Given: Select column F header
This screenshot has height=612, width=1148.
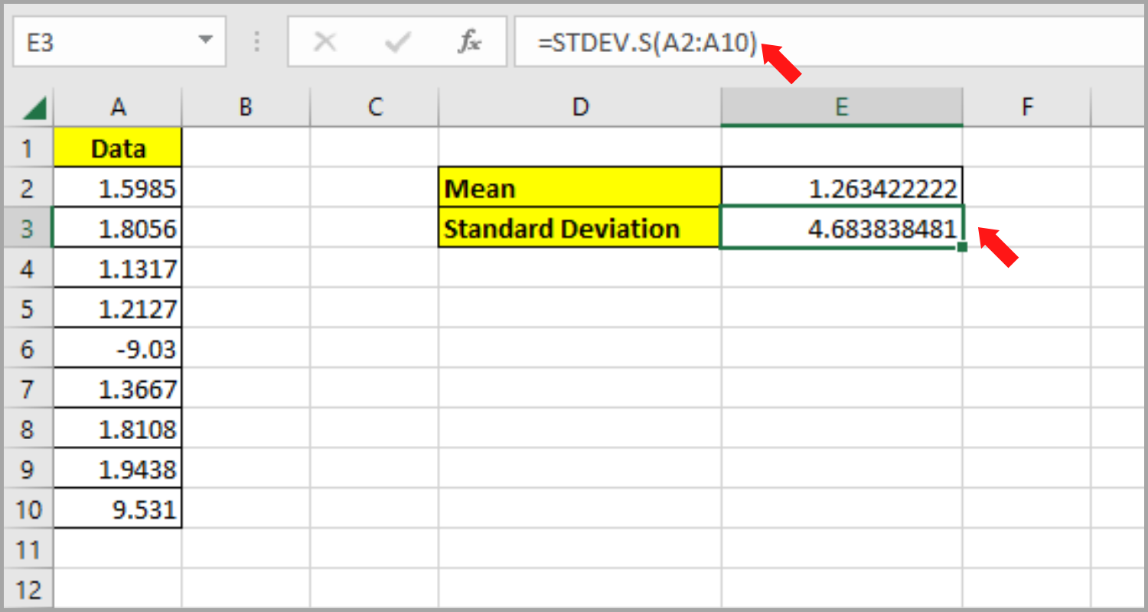Looking at the screenshot, I should click(x=1026, y=106).
